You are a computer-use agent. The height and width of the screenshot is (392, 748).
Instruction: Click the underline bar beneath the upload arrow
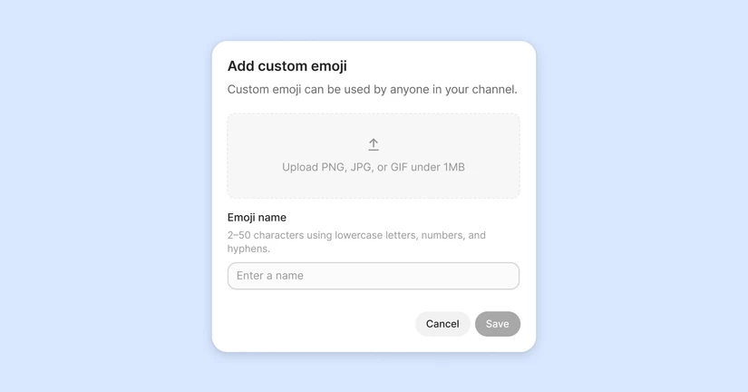pos(374,151)
